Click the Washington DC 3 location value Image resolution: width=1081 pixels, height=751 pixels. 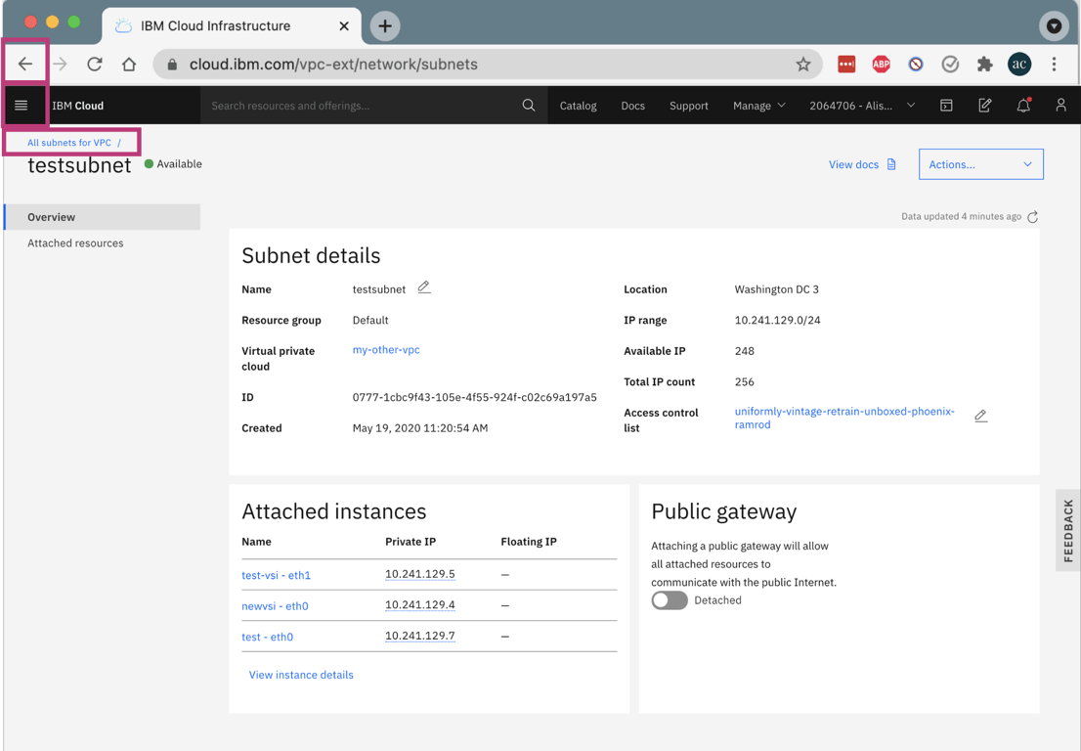[x=777, y=289]
